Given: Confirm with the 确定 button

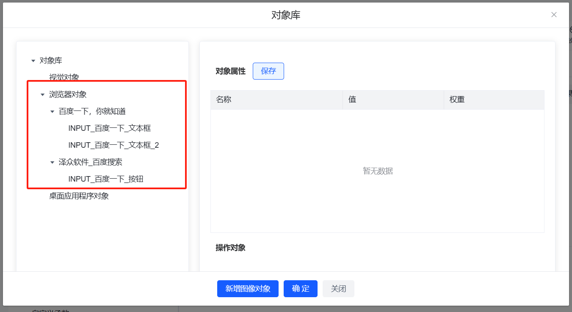Looking at the screenshot, I should click(300, 289).
